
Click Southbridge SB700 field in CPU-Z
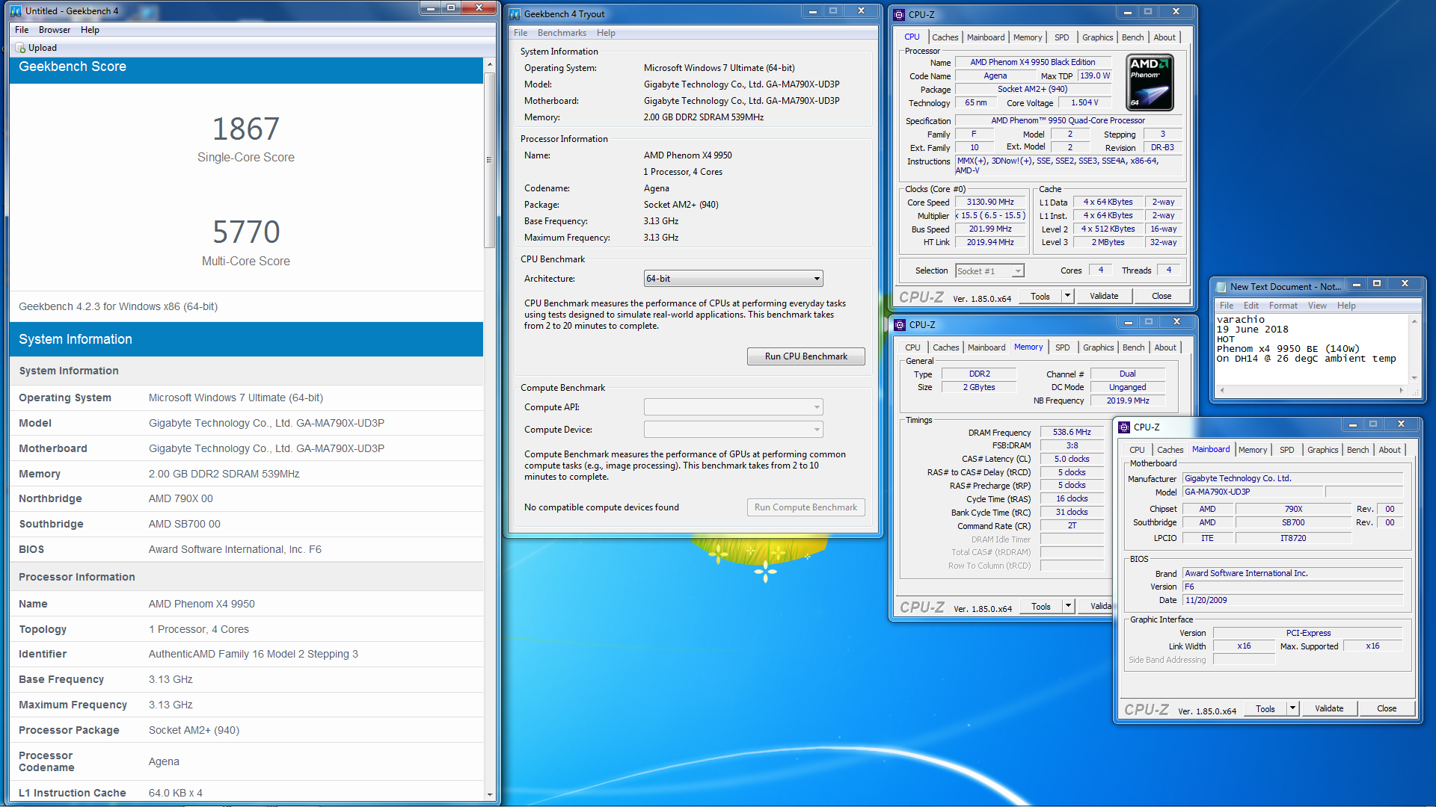[1293, 522]
